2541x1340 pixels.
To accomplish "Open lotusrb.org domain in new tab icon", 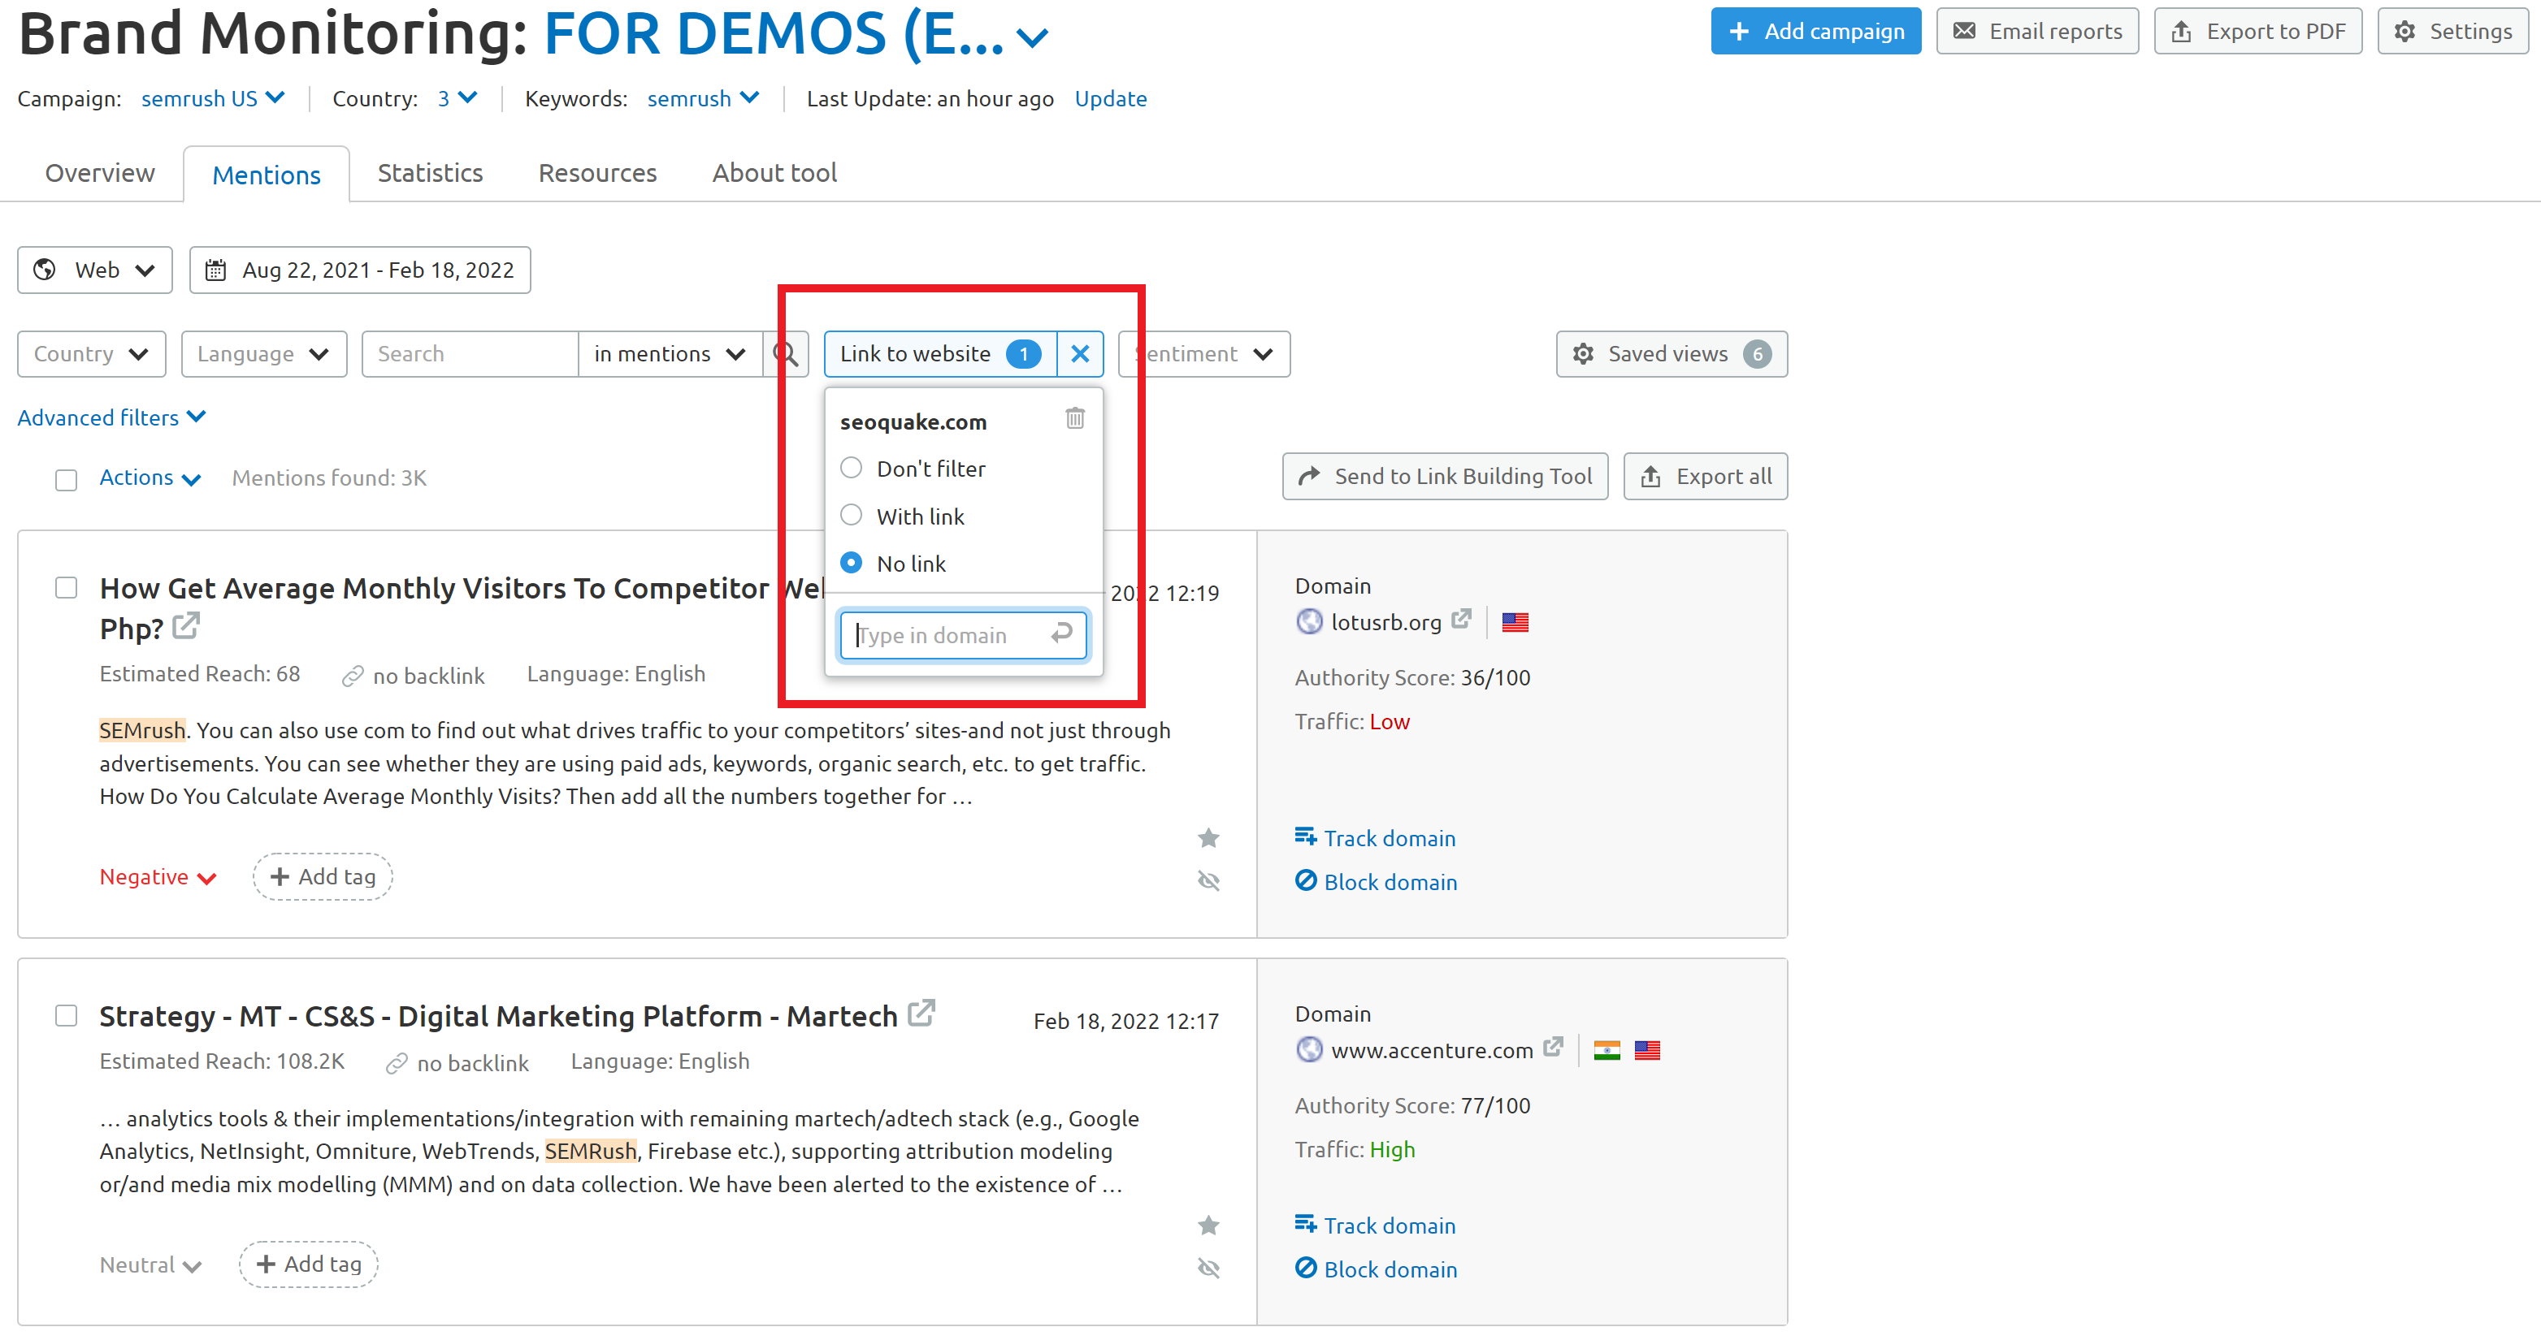I will tap(1462, 619).
